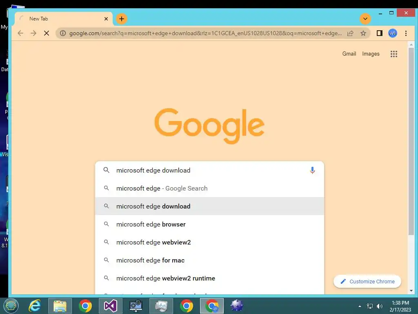Stop loading the page

pyautogui.click(x=47, y=34)
